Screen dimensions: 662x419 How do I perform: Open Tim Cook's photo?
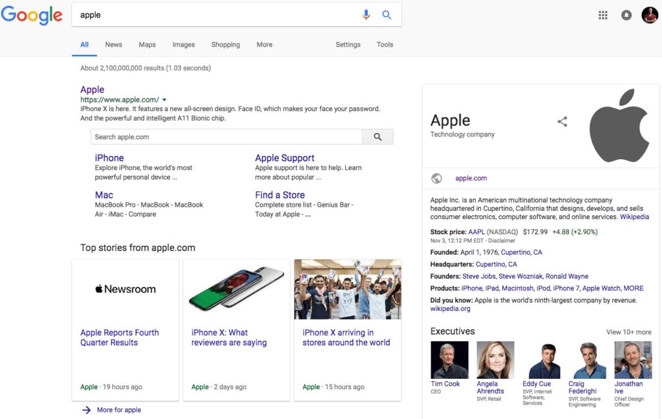(x=449, y=360)
